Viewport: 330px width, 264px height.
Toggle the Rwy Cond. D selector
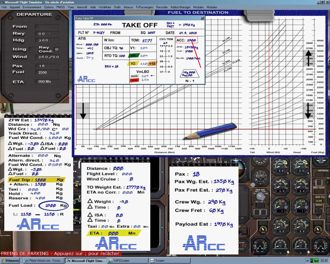pos(57,49)
